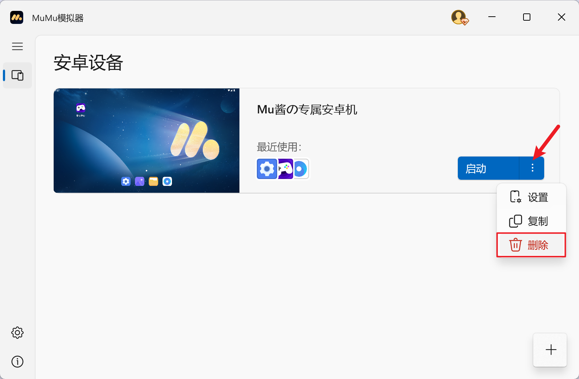This screenshot has height=379, width=579.
Task: Add a new device with plus button
Action: 550,350
